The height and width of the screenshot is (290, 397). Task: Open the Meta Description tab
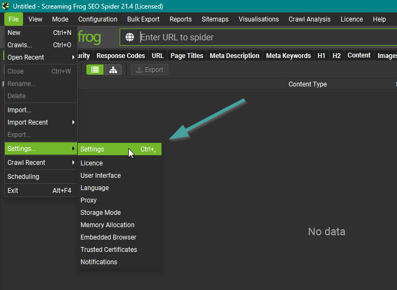coord(234,56)
